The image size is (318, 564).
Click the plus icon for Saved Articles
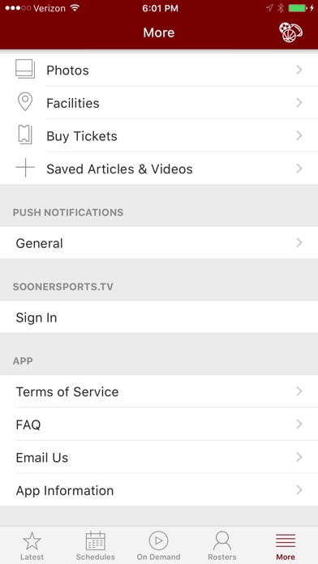pyautogui.click(x=25, y=168)
